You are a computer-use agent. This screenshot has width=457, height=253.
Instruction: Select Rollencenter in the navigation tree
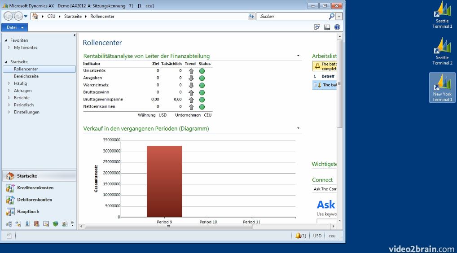[x=40, y=69]
